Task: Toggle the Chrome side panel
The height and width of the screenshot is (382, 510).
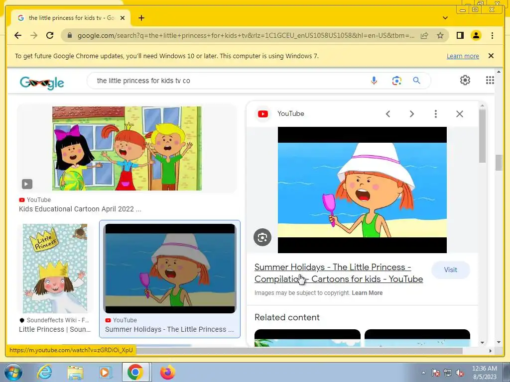Action: [x=460, y=35]
